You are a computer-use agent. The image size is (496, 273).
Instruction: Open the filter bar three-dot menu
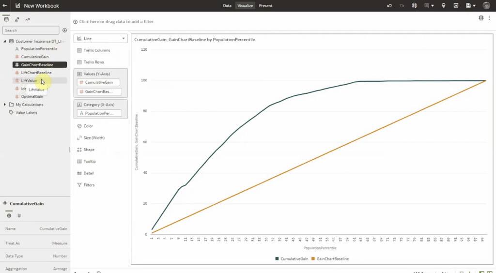click(489, 18)
